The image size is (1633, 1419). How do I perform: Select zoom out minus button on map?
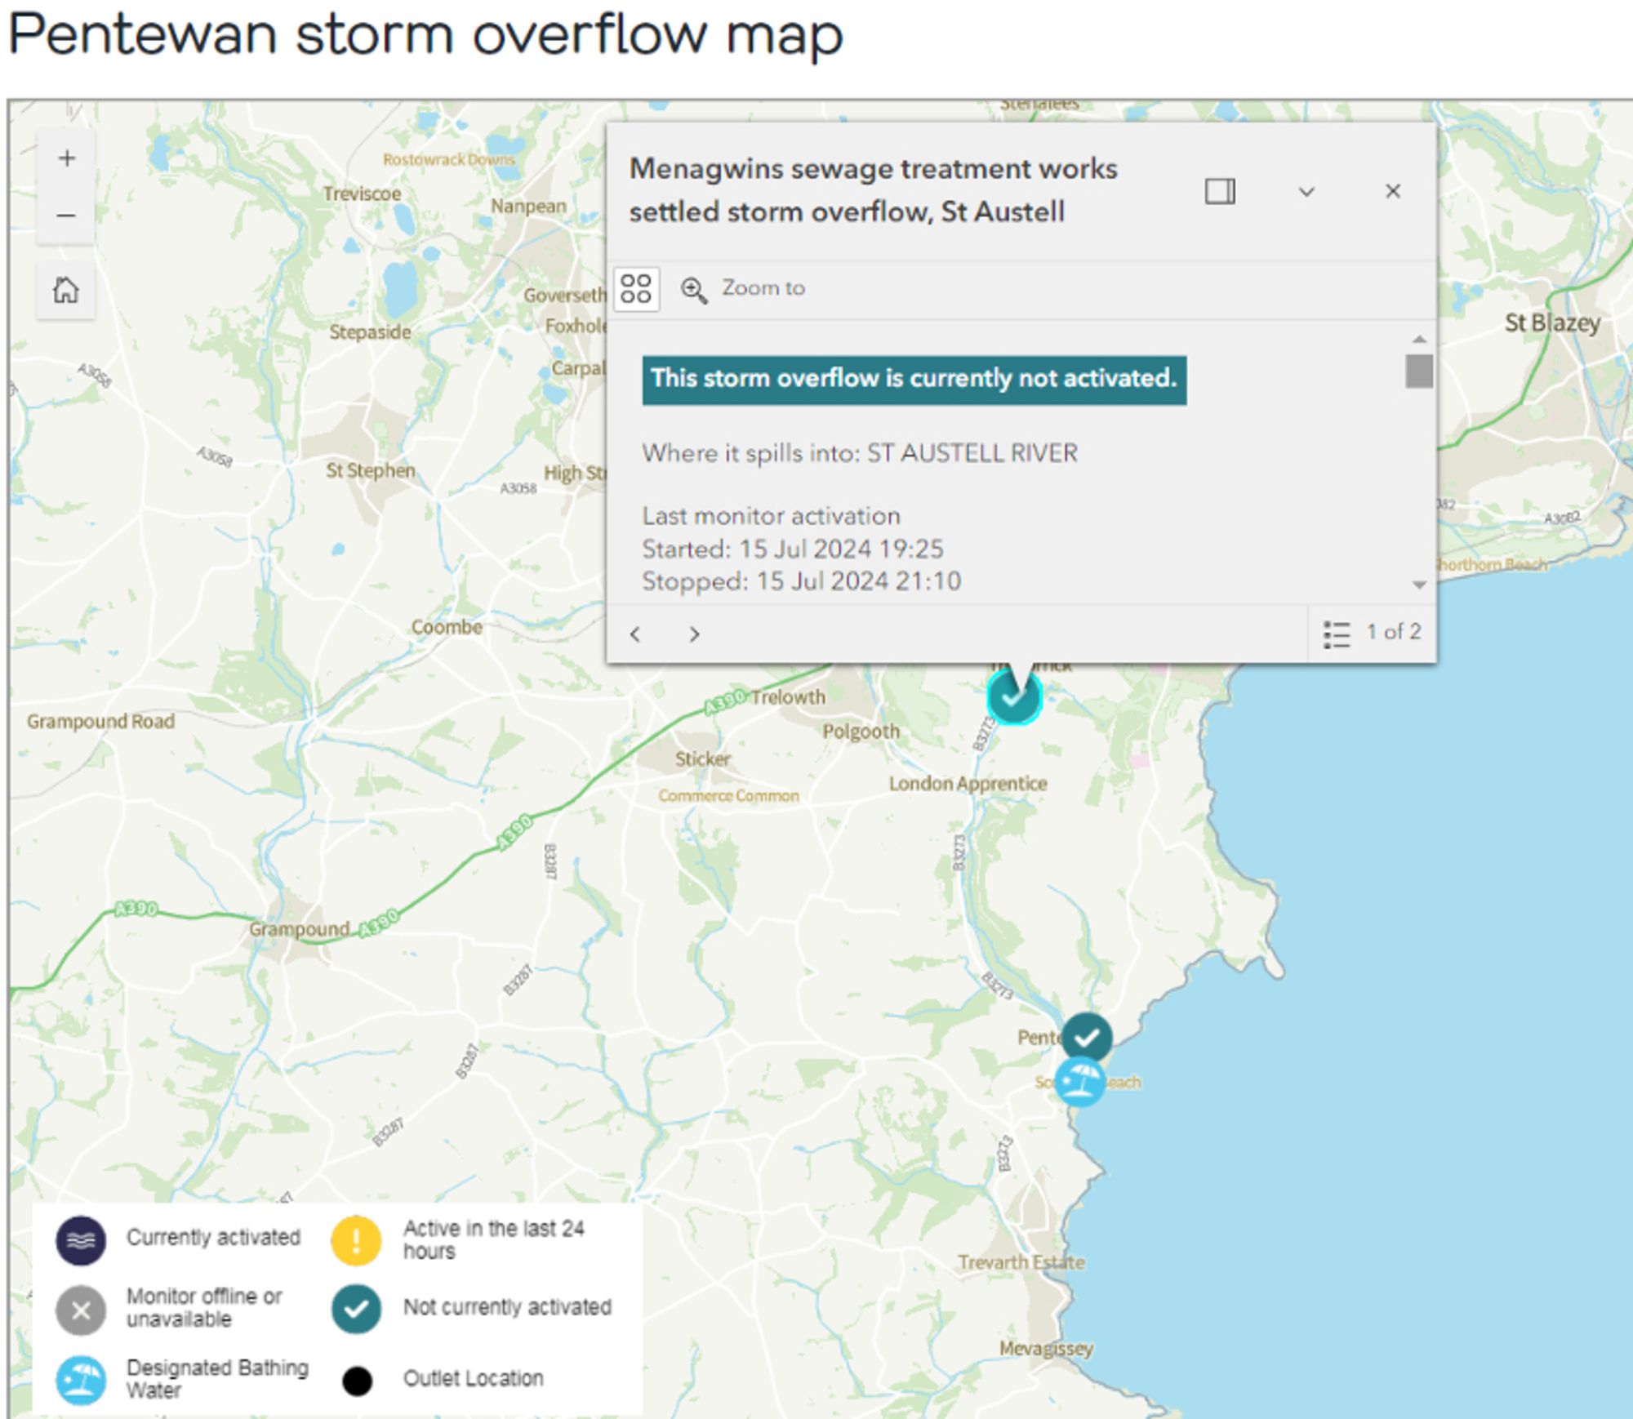tap(65, 216)
